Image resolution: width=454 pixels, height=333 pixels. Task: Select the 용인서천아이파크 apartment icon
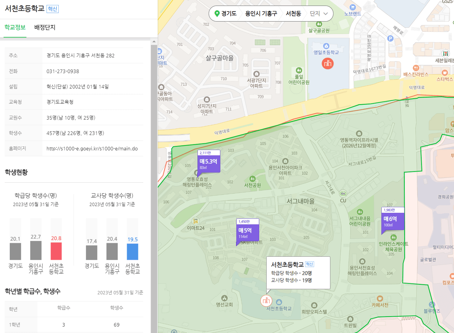tap(285, 161)
